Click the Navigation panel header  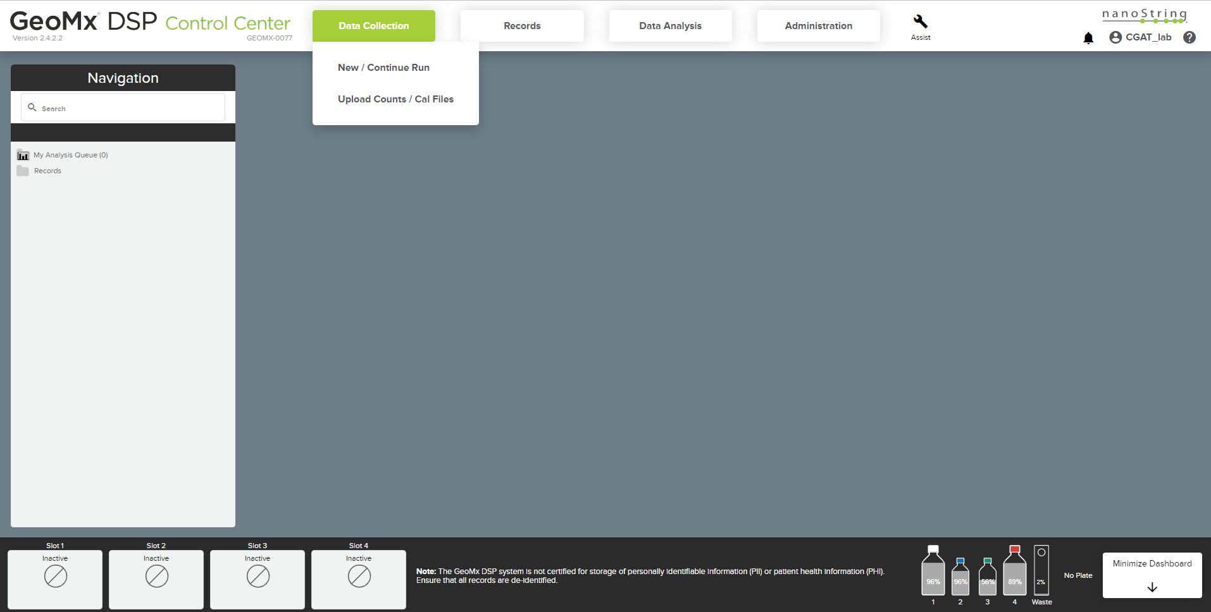pyautogui.click(x=123, y=78)
